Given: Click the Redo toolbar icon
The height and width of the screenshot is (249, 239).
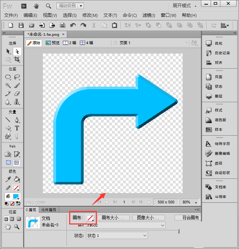Looking at the screenshot, I should tap(83, 25).
